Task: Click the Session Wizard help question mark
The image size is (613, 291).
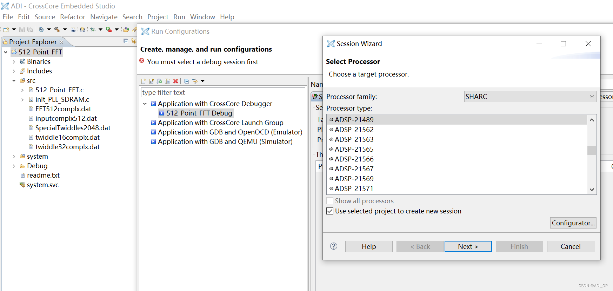Action: 334,246
